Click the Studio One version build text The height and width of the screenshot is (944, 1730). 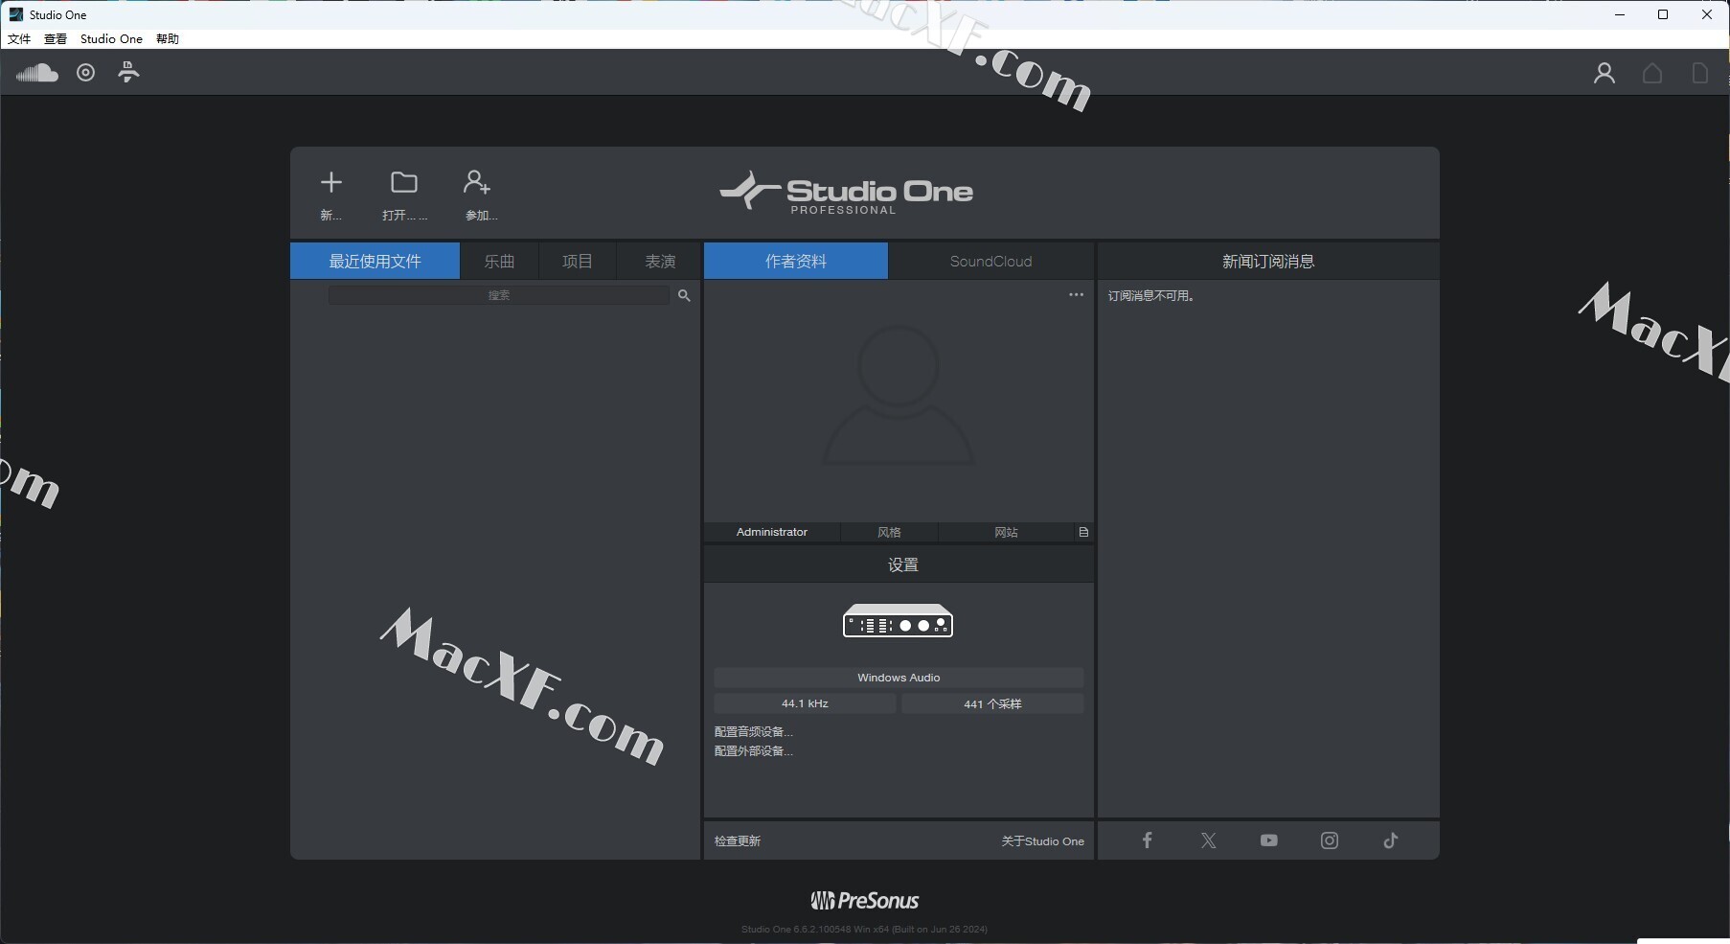point(864,929)
